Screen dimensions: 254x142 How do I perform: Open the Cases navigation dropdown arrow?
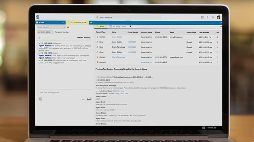63,22
